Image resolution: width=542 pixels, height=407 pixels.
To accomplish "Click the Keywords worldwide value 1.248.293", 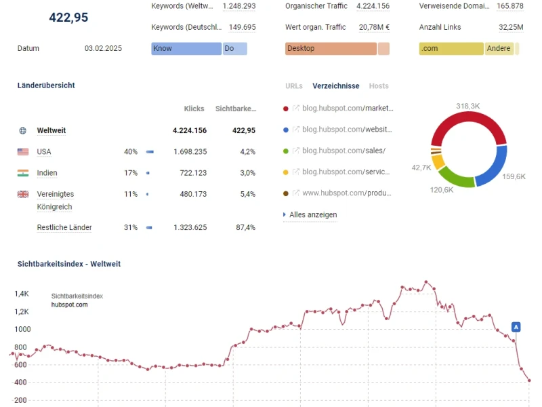I will pyautogui.click(x=239, y=6).
